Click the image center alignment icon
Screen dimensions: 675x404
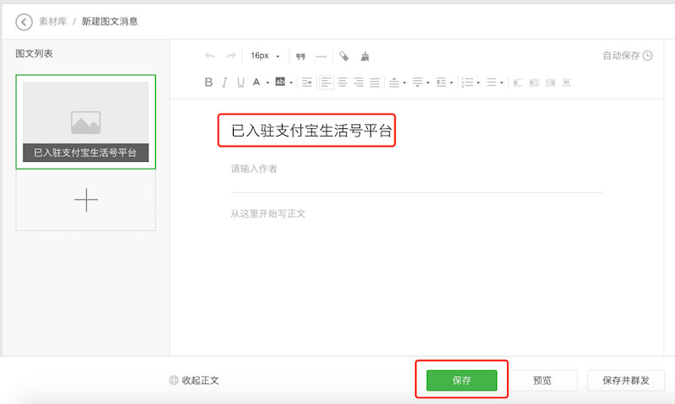click(566, 83)
